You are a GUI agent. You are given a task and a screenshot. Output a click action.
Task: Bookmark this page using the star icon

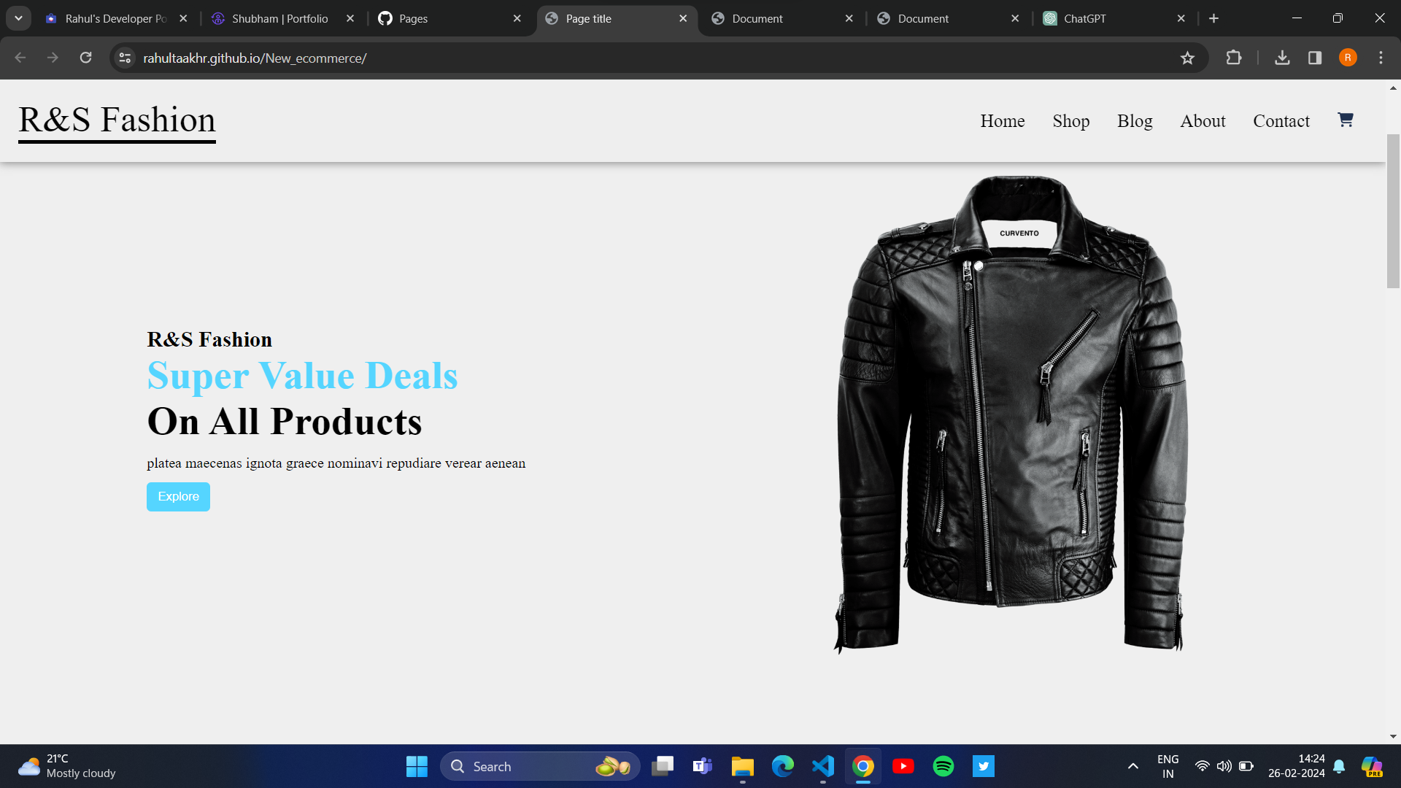(x=1188, y=58)
